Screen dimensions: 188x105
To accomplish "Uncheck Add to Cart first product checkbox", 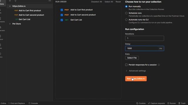I will [x=62, y=10].
